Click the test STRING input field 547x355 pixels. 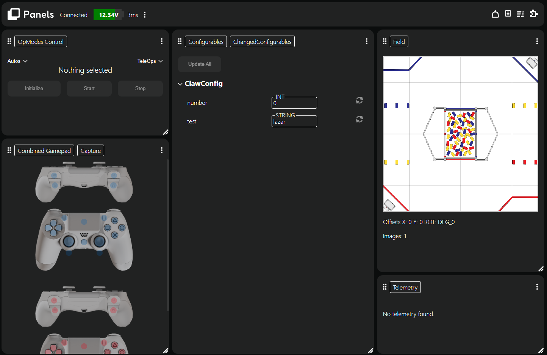click(294, 121)
